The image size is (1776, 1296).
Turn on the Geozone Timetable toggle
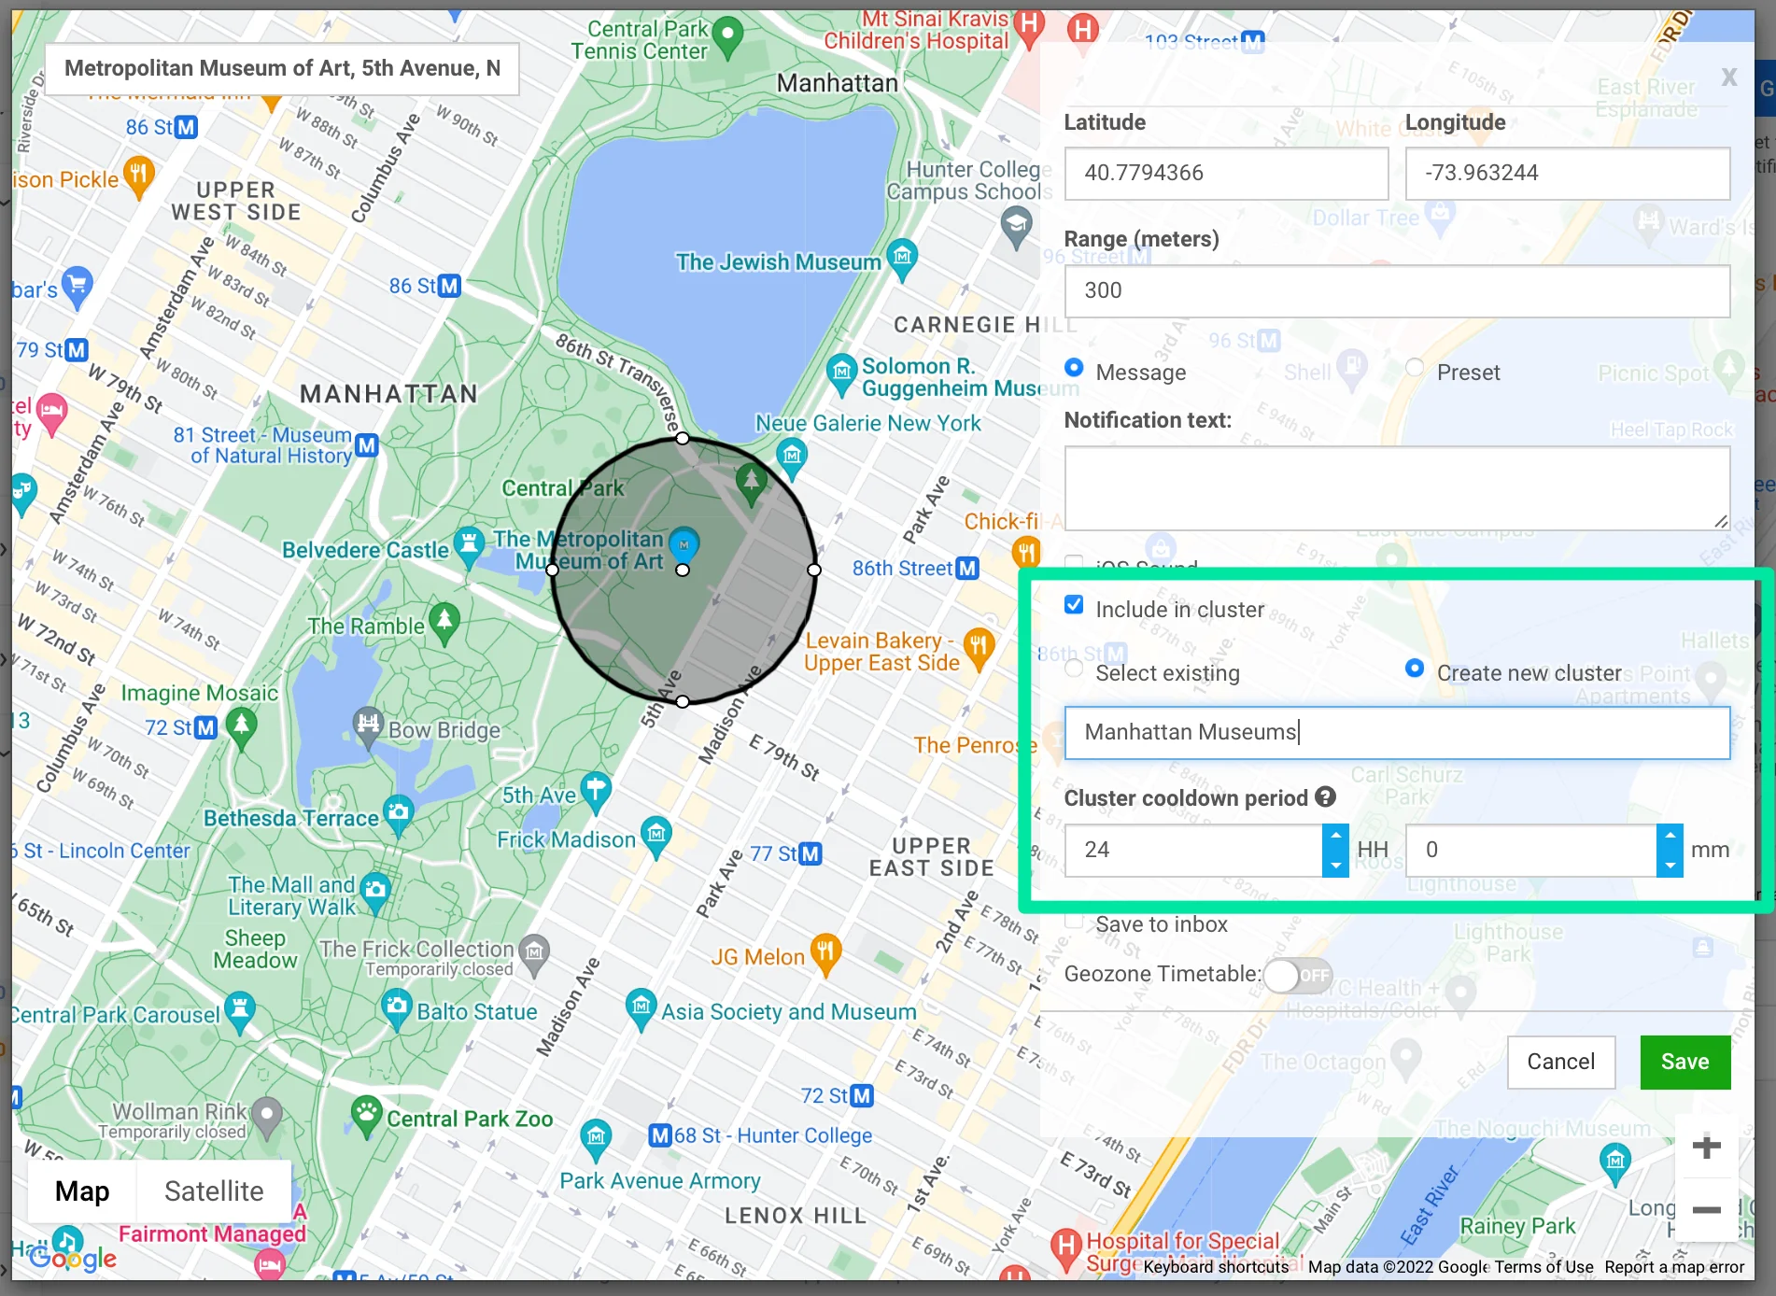(x=1297, y=974)
